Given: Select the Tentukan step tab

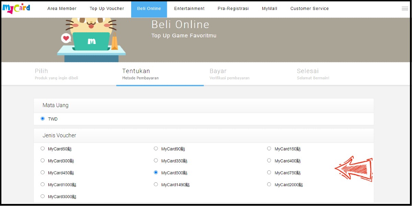Looking at the screenshot, I should point(160,74).
